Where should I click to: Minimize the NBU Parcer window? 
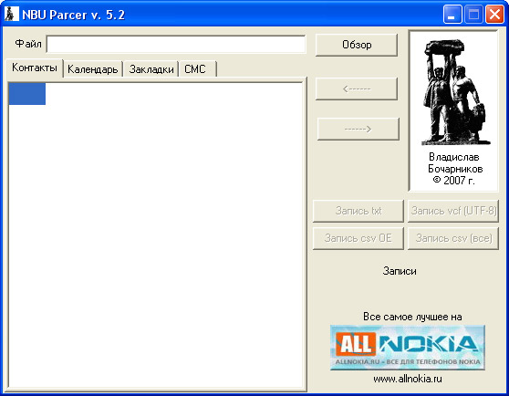click(x=452, y=15)
